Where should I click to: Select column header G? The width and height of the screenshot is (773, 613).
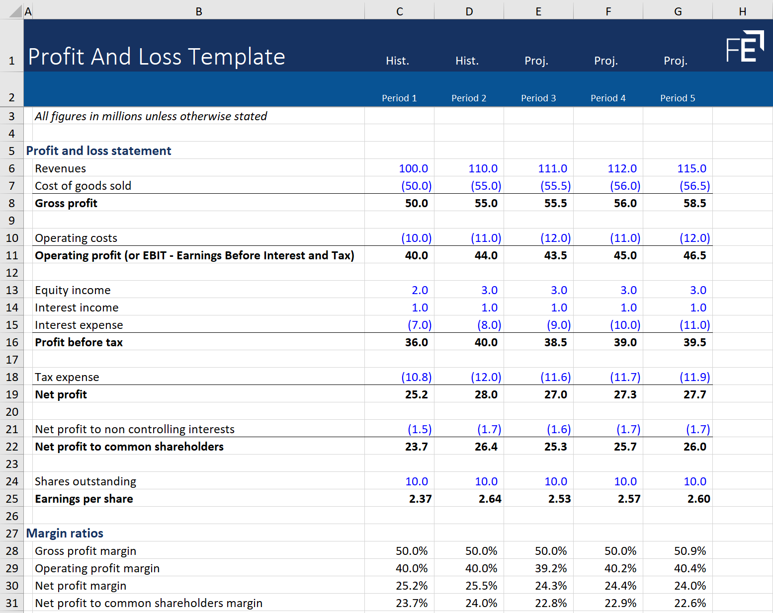[677, 10]
